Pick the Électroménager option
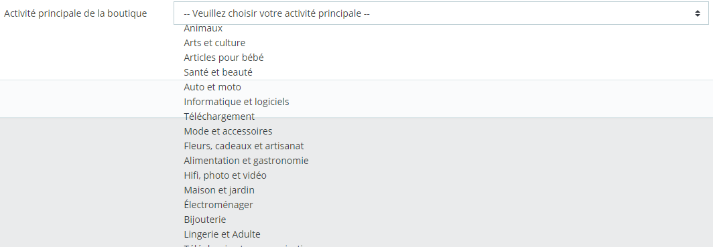Image resolution: width=713 pixels, height=247 pixels. (x=218, y=205)
